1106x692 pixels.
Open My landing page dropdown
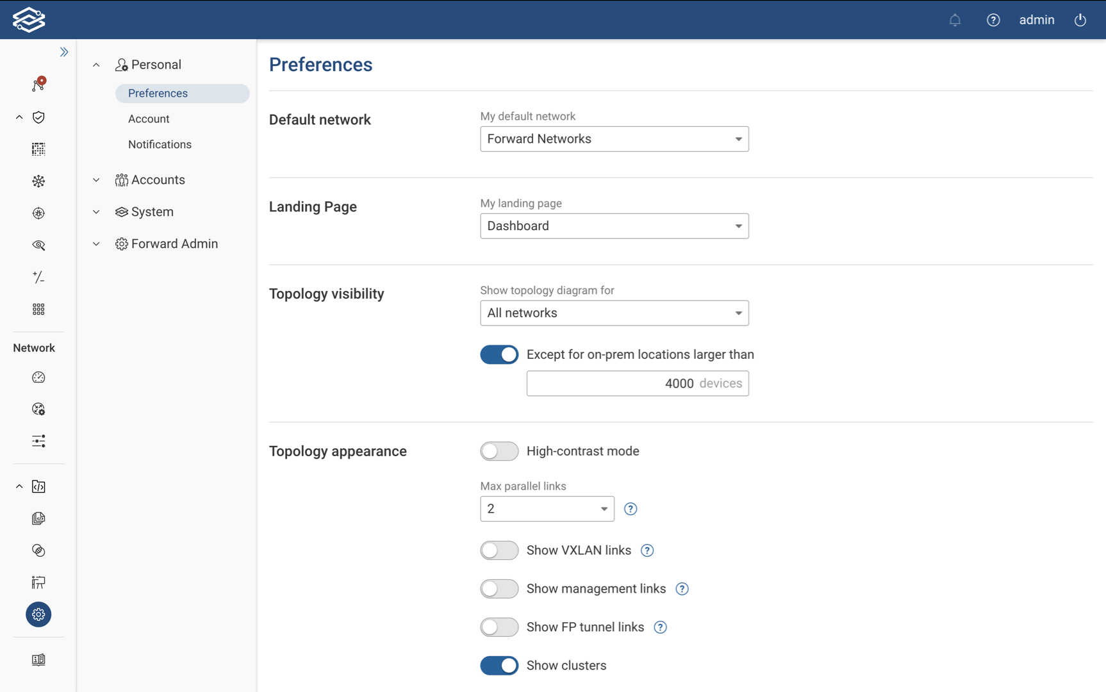click(x=615, y=226)
